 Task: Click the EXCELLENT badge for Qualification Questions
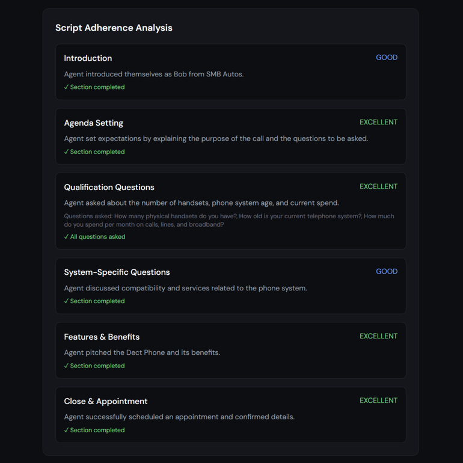[x=378, y=186]
